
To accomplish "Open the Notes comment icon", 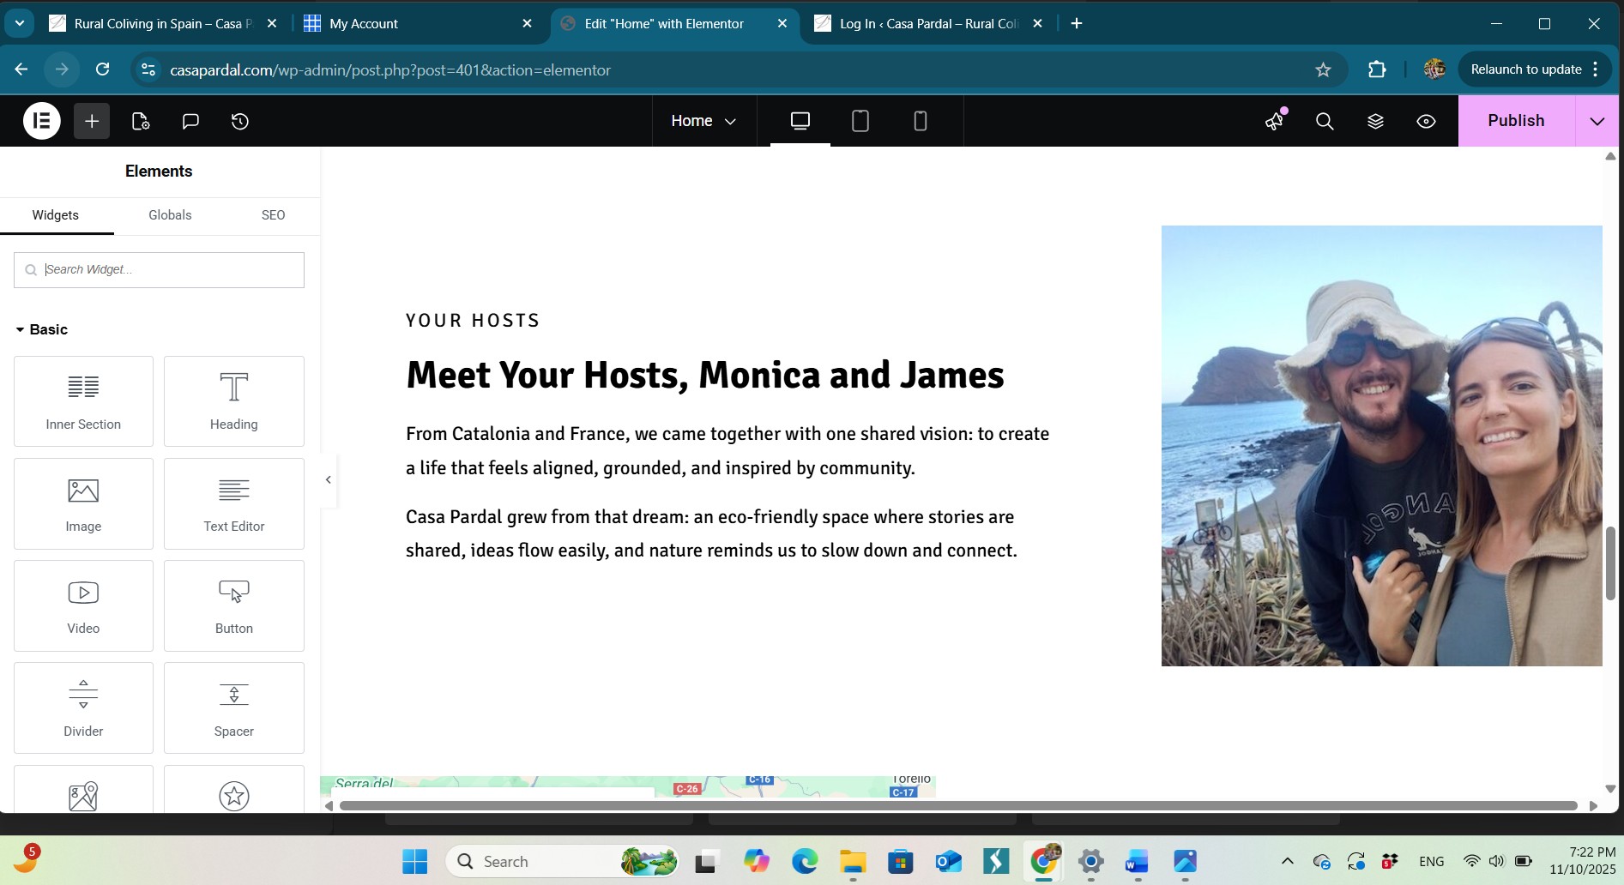I will pyautogui.click(x=190, y=121).
